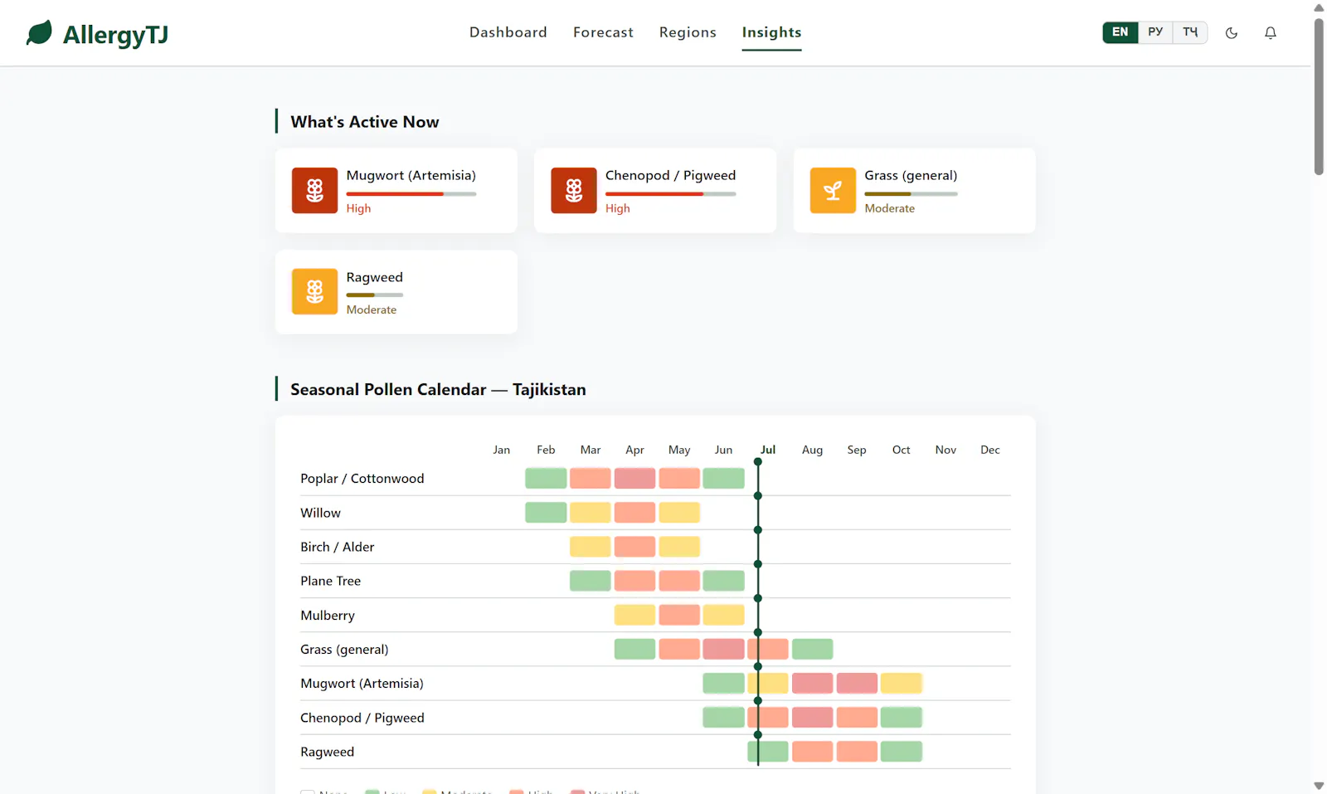Open the Mugwort (Artemisia) active card title
Viewport: 1327px width, 794px height.
pos(411,175)
